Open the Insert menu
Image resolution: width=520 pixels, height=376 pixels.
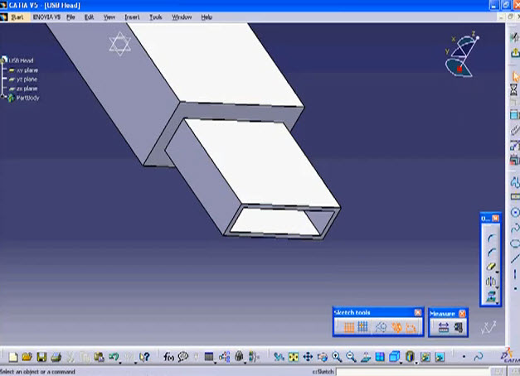(132, 17)
